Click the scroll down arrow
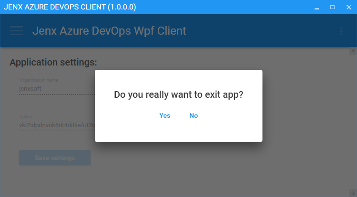 point(353,193)
